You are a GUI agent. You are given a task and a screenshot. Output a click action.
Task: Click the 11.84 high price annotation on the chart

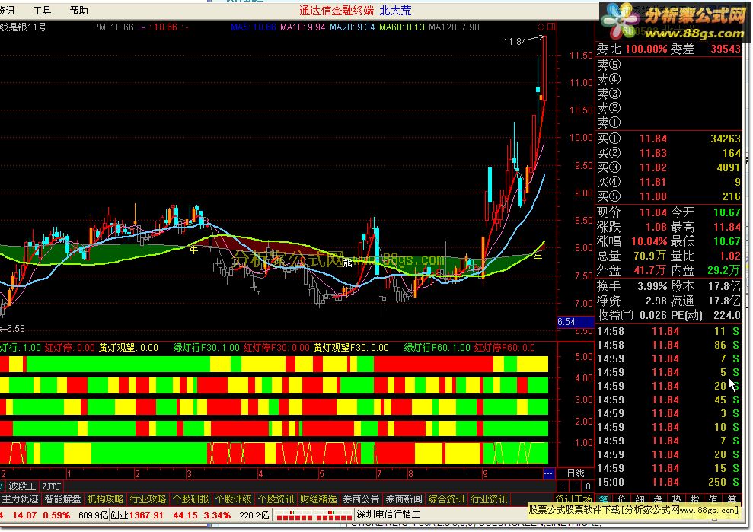pos(515,42)
